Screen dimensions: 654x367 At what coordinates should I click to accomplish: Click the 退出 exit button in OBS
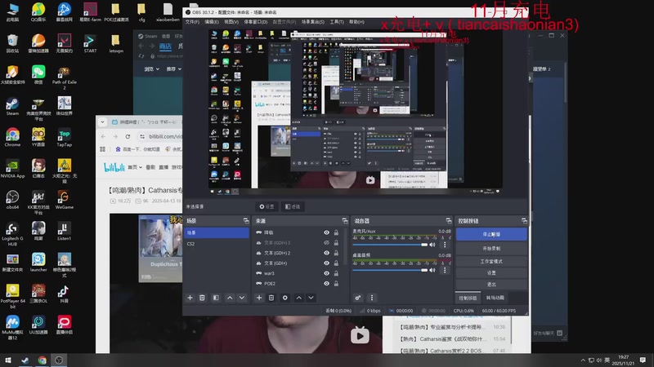[x=491, y=284]
